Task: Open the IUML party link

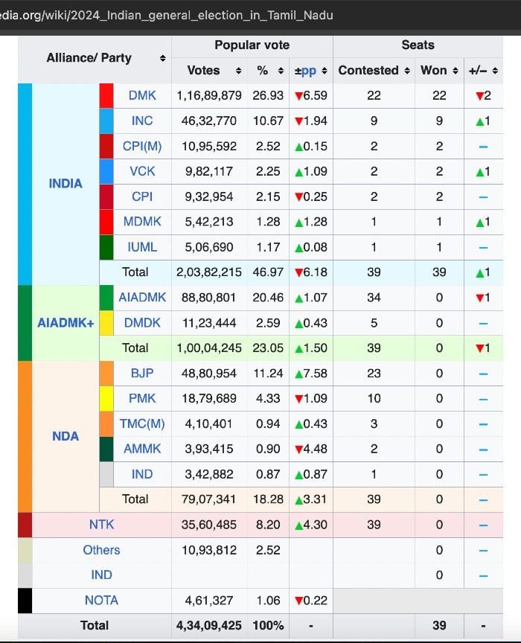Action: tap(142, 247)
